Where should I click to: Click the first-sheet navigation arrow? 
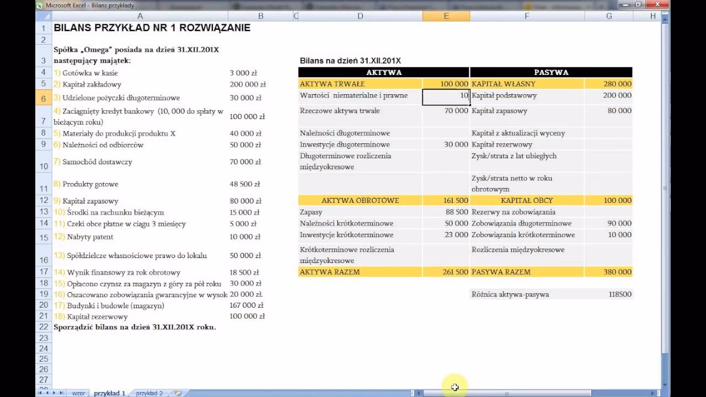[40, 391]
